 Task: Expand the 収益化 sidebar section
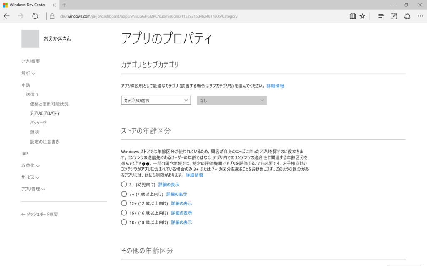point(30,165)
